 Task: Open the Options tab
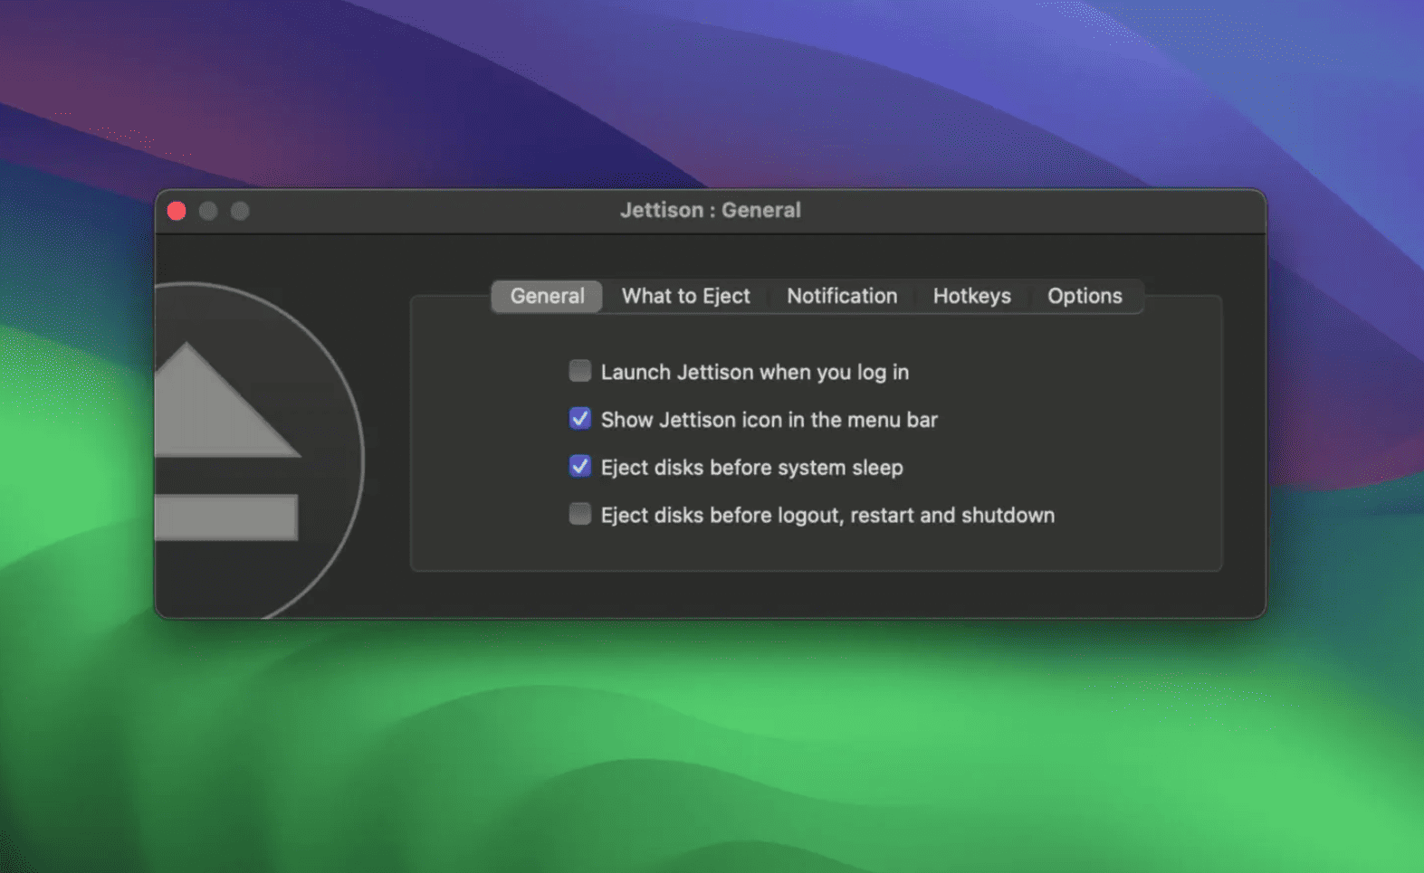tap(1085, 296)
